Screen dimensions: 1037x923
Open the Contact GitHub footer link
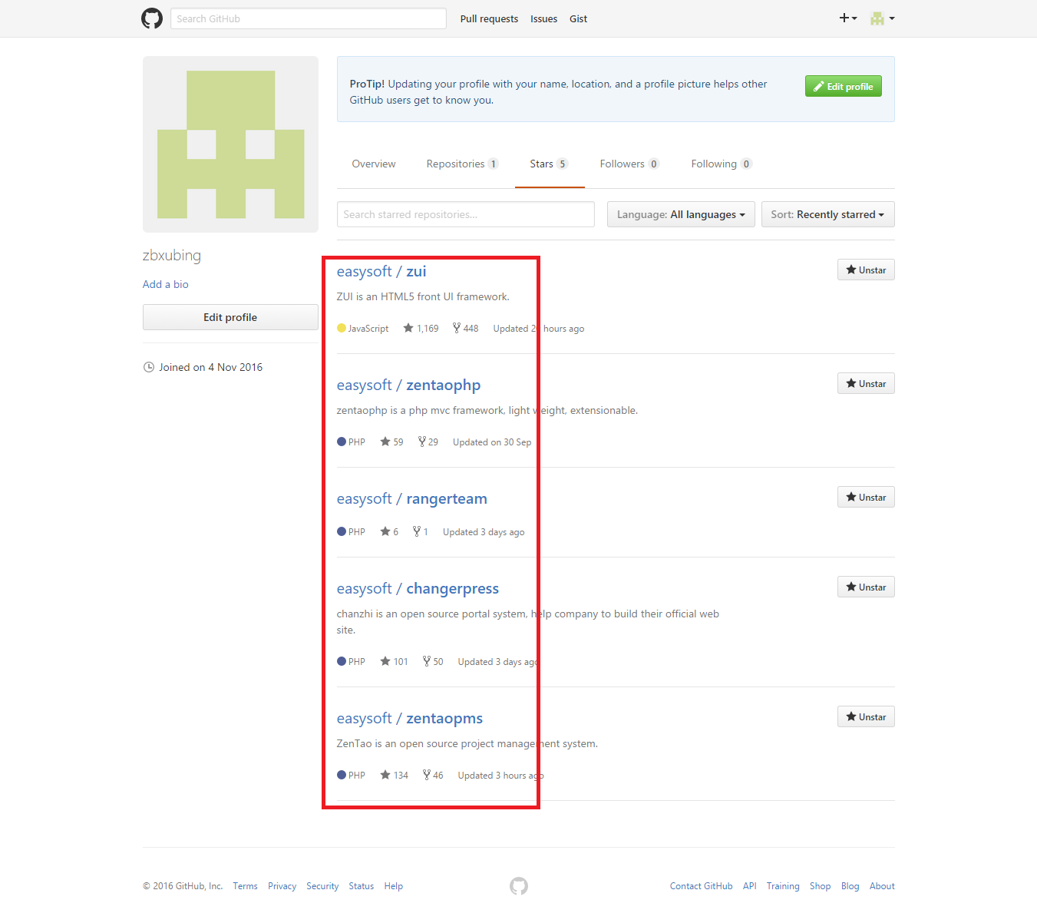(x=702, y=886)
